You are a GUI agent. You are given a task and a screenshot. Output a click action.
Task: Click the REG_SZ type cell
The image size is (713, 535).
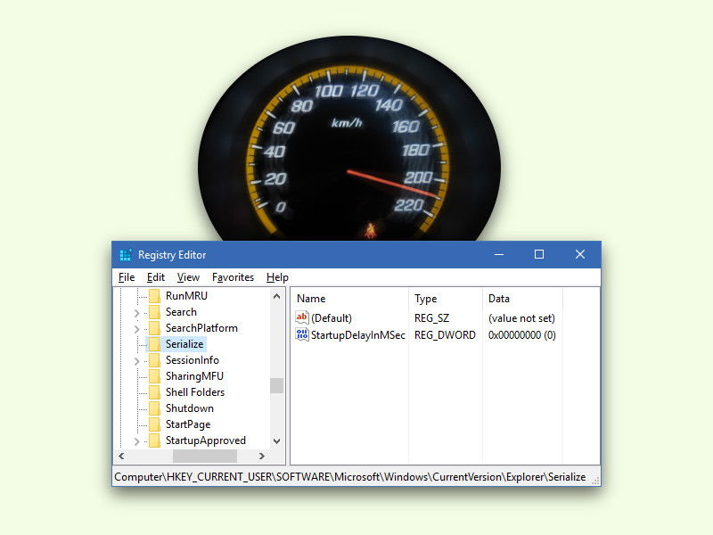click(x=431, y=318)
